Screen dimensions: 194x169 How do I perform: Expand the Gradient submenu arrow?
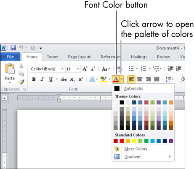[170, 157]
